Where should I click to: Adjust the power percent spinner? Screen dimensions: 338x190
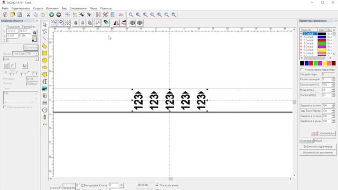click(x=333, y=90)
